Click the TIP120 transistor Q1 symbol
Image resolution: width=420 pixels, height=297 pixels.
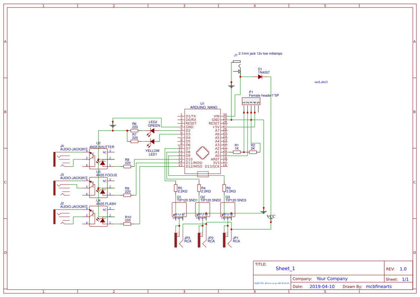(x=179, y=210)
